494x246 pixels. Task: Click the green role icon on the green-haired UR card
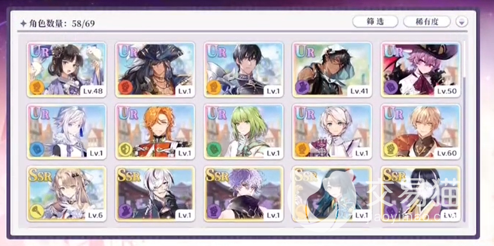coord(214,150)
